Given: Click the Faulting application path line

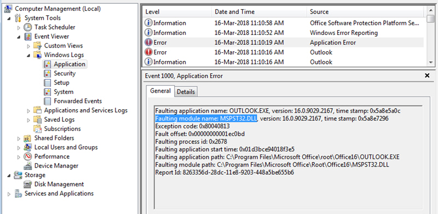Looking at the screenshot, I should tap(278, 157).
